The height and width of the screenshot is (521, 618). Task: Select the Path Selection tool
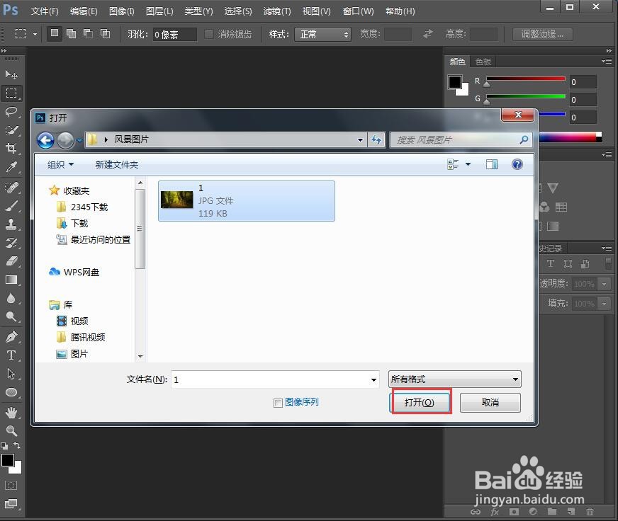pos(11,373)
